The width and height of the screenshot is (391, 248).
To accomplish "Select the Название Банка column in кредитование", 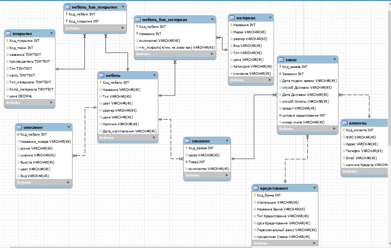I will [x=281, y=209].
